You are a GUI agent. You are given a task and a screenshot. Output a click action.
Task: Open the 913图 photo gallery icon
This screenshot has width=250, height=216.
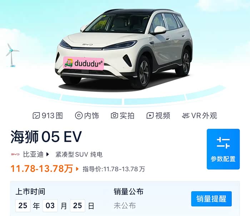[x=36, y=116]
